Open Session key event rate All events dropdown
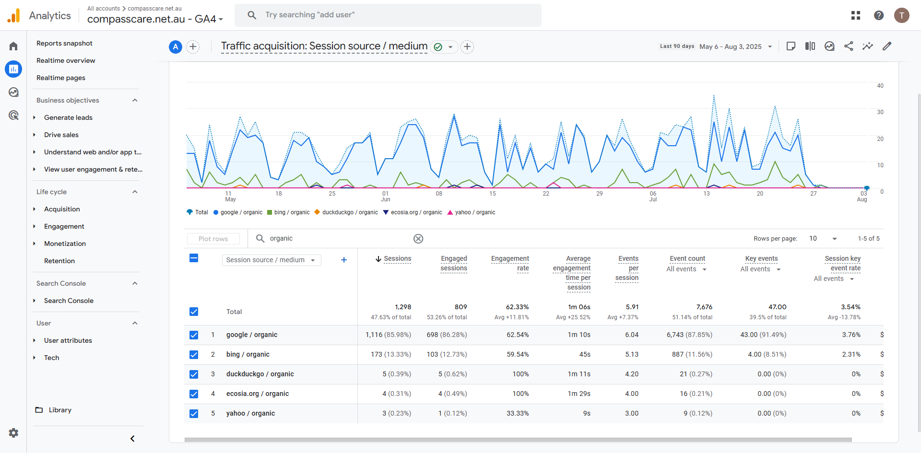Screen dimensions: 921x453 tap(834, 279)
